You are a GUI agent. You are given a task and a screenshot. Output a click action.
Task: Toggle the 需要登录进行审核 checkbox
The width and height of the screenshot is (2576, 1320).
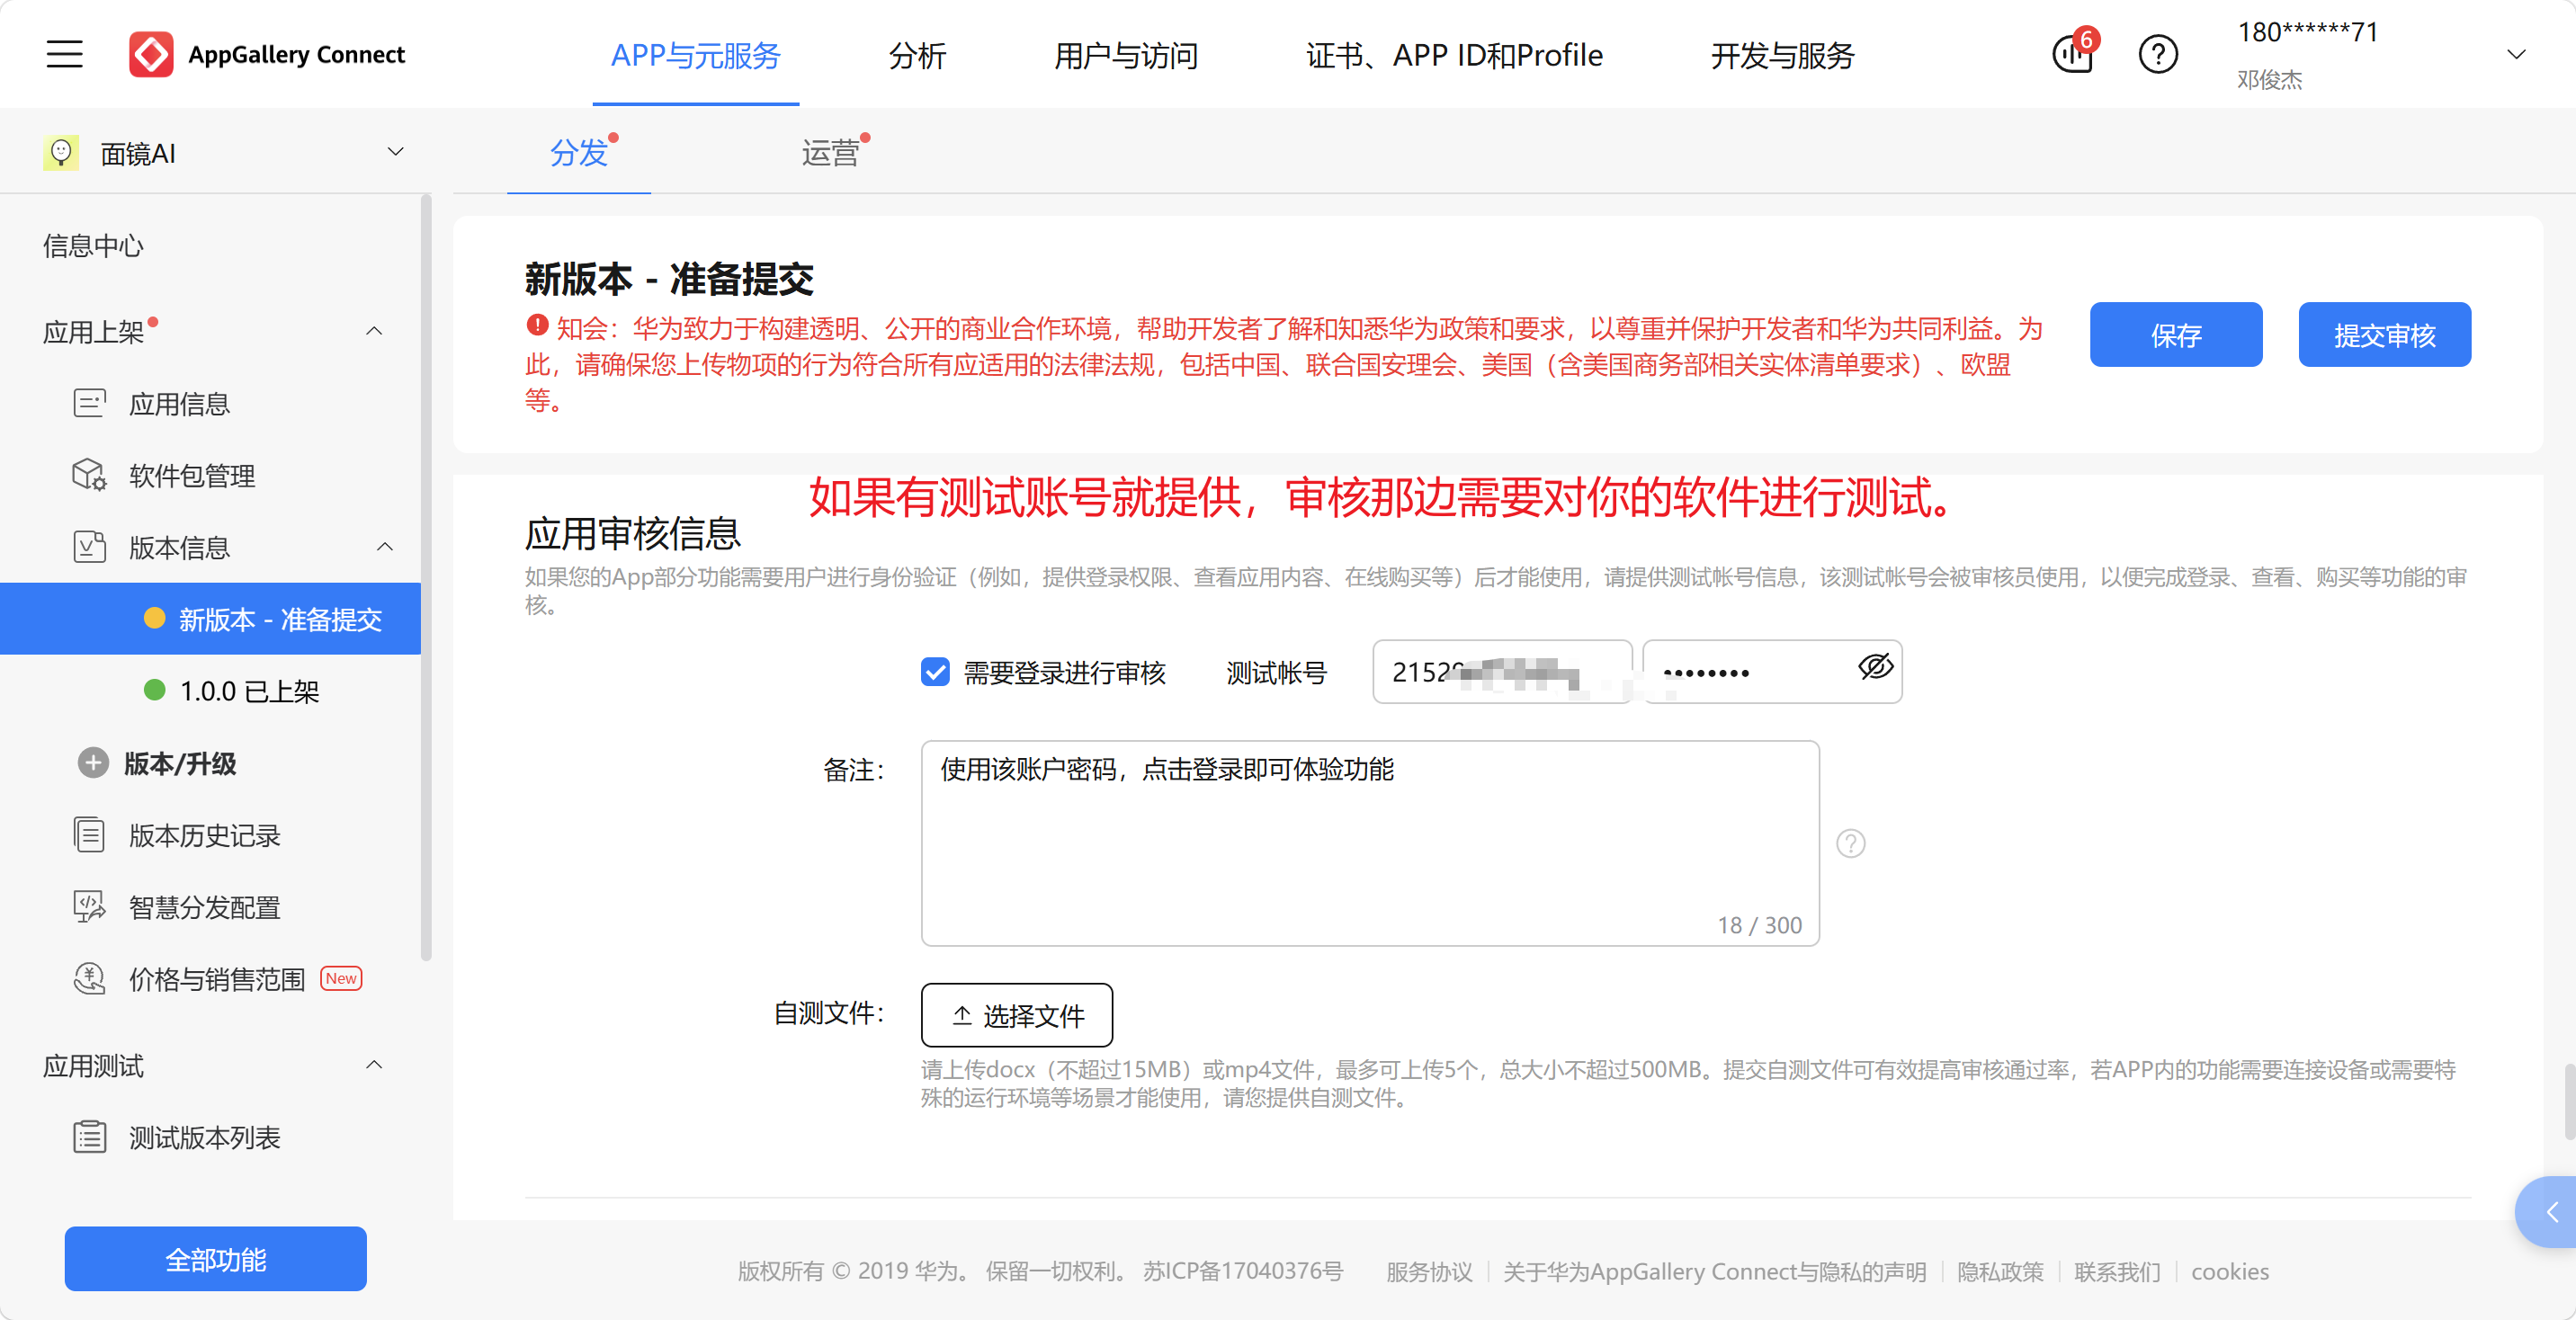(935, 672)
